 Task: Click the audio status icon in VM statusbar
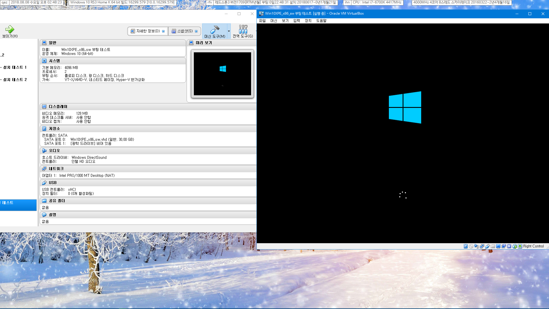pos(476,246)
